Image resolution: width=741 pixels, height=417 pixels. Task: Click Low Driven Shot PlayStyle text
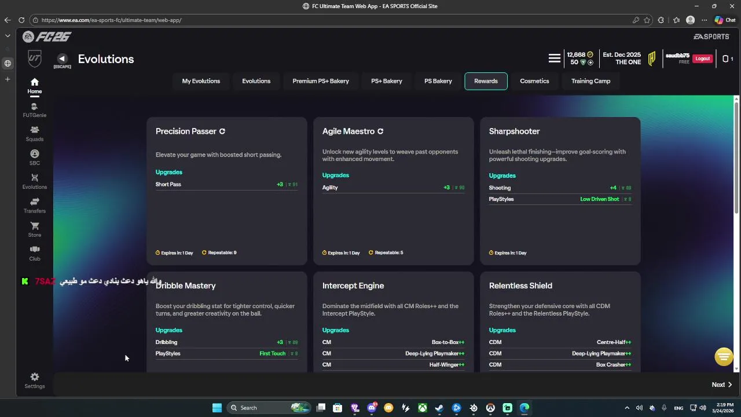(x=599, y=199)
